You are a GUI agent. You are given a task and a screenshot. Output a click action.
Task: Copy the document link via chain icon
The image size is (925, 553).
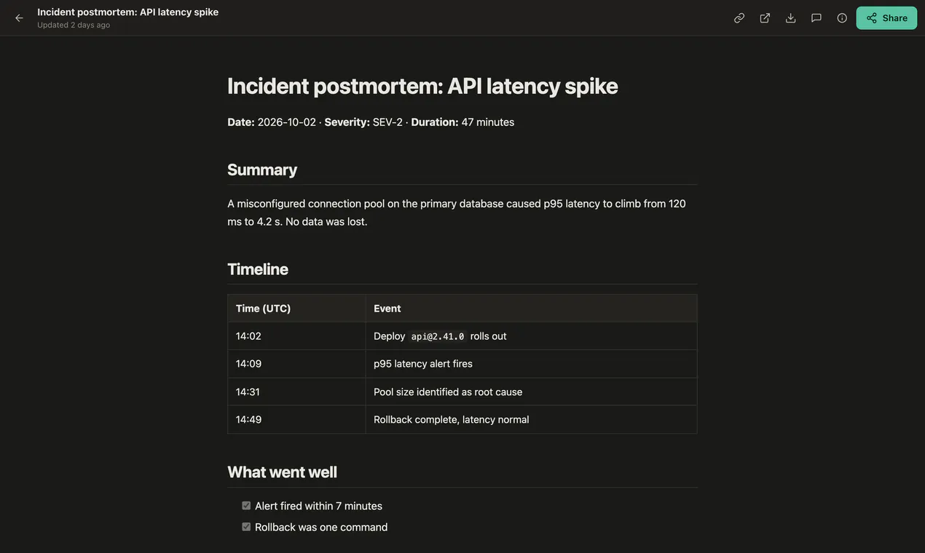pos(739,17)
